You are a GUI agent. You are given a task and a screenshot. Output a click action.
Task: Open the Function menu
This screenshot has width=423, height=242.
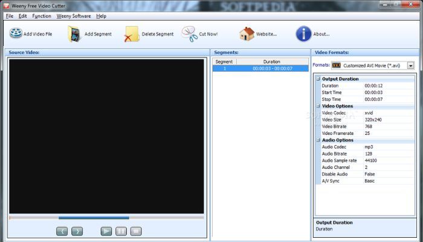point(42,16)
